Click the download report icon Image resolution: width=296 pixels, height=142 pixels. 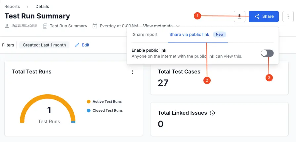pyautogui.click(x=239, y=16)
